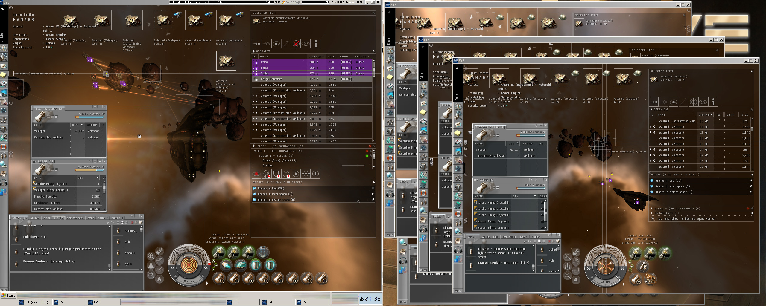The height and width of the screenshot is (306, 766).
Task: Open the mail envelope icon in Yuffie window's sidebar
Action: coord(458,124)
